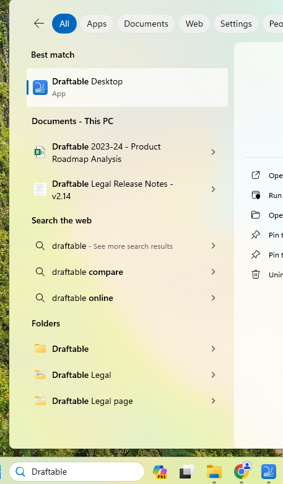Expand the Draftable Legal page folder chevron
The height and width of the screenshot is (484, 283).
click(x=213, y=401)
